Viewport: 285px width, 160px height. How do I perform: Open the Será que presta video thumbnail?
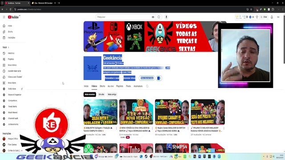(x=208, y=112)
